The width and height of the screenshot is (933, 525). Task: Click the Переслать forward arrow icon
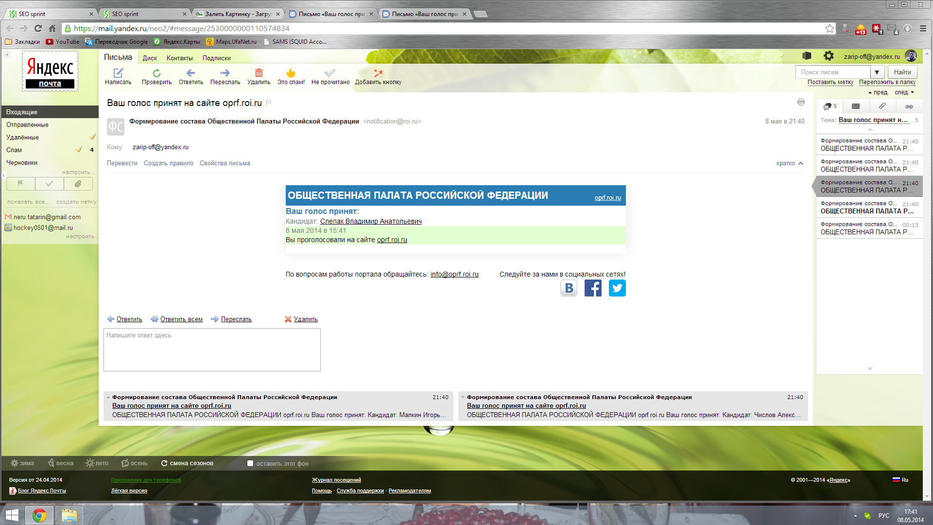(x=225, y=73)
